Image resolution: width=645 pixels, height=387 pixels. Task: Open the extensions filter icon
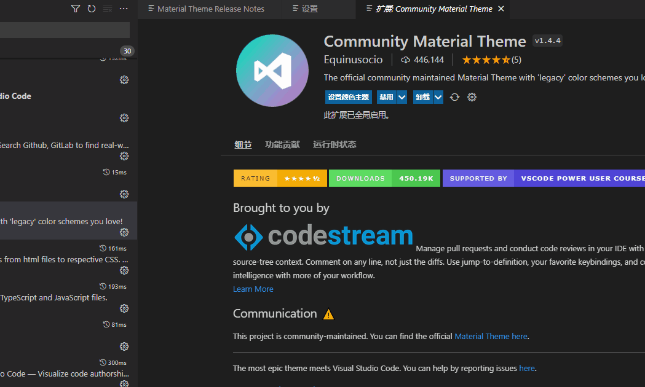click(x=75, y=9)
